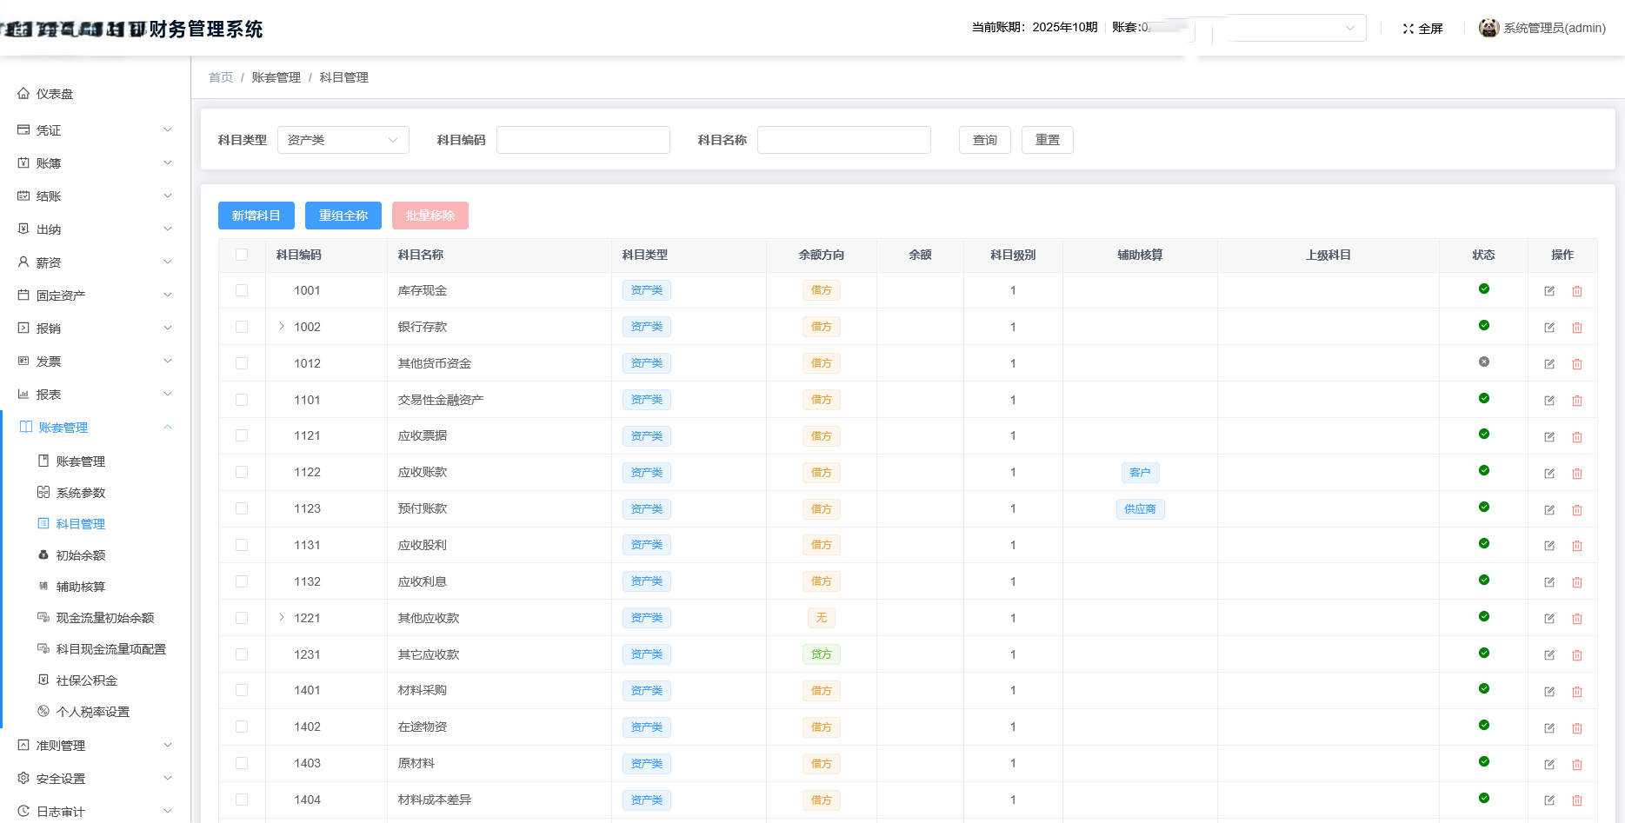Click the 首页 breadcrumb link
Viewport: 1625px width, 823px height.
[220, 76]
